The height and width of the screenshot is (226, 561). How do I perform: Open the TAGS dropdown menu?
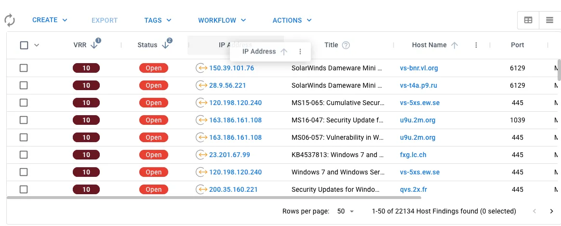[x=158, y=20]
